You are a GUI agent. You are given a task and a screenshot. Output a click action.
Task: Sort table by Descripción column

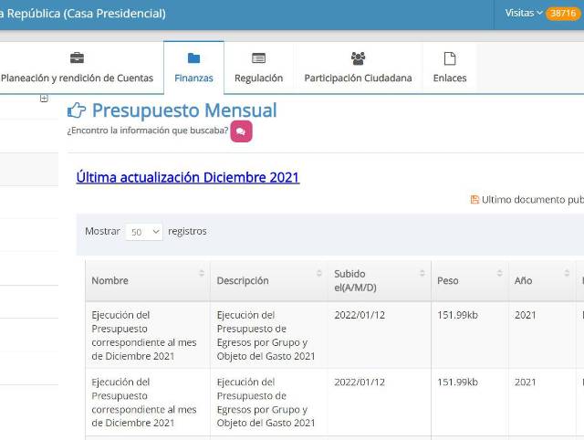pos(268,280)
